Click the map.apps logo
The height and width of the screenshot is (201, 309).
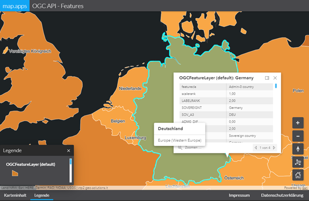[x=15, y=6]
